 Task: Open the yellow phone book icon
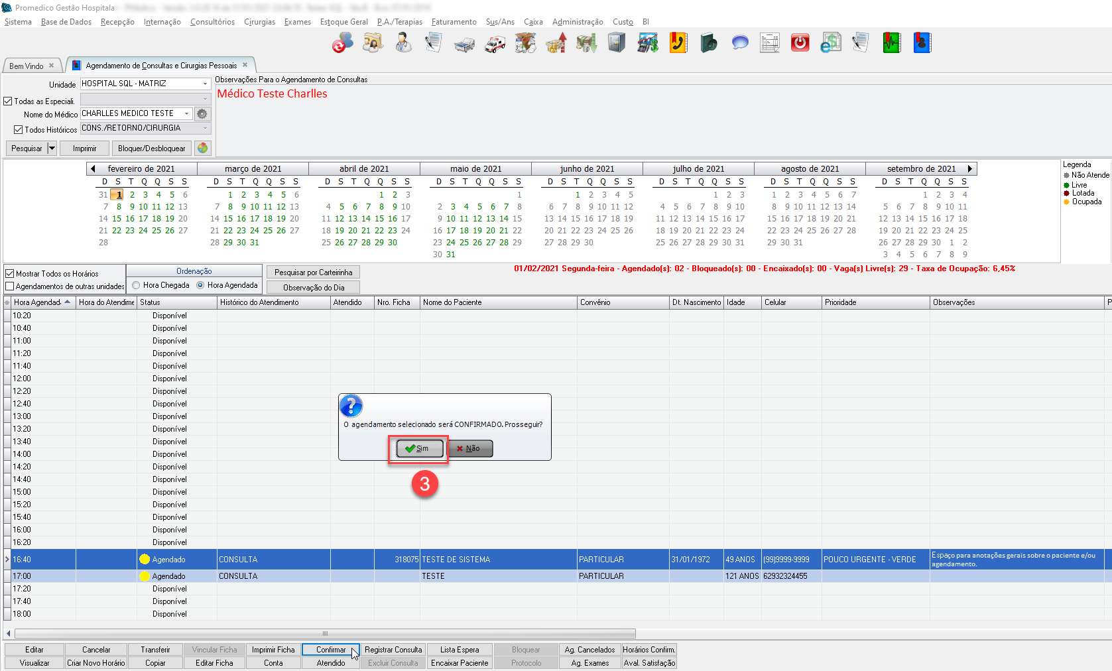[678, 44]
